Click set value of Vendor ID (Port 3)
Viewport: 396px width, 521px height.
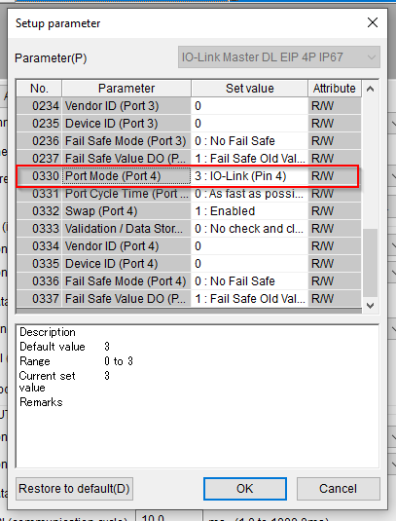click(250, 106)
